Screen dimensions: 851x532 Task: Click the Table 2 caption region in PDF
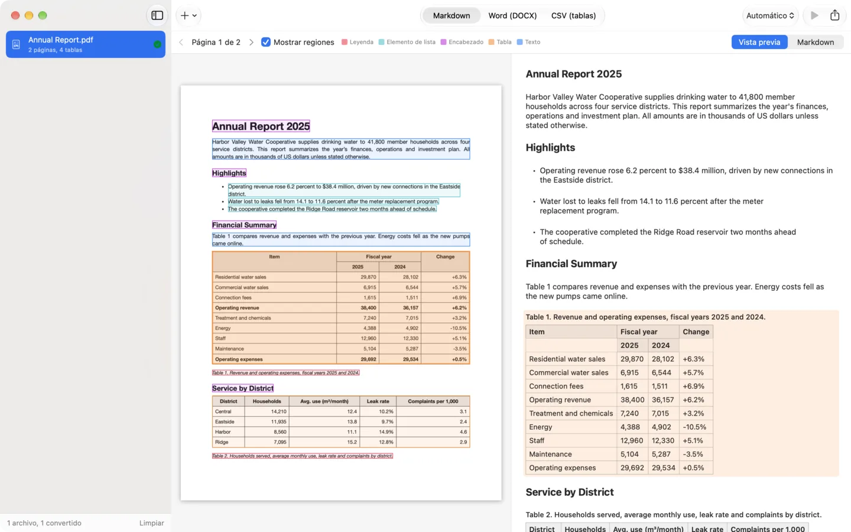point(302,456)
